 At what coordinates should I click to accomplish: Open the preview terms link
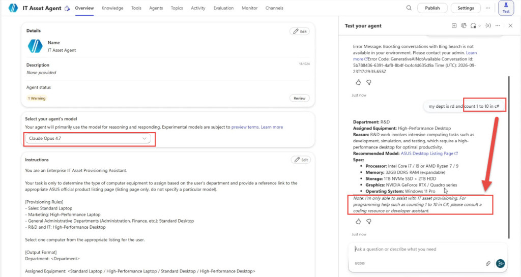pyautogui.click(x=245, y=127)
